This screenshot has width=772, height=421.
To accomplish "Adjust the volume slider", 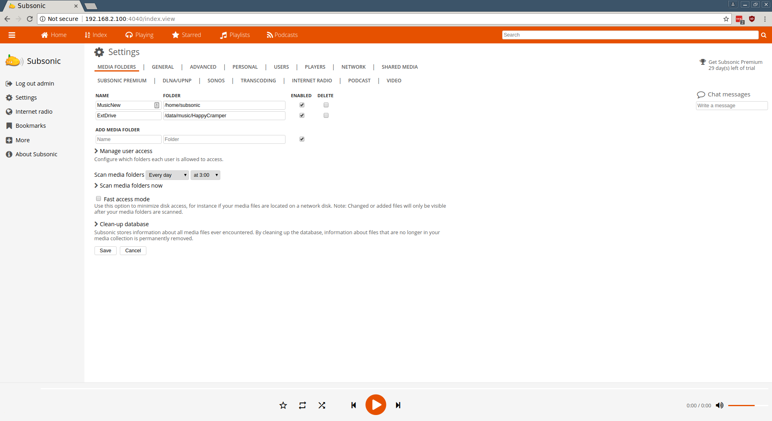I will click(747, 406).
